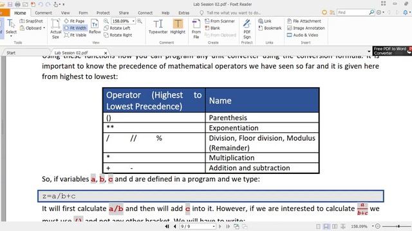Choose Fit Visible view option

pyautogui.click(x=75, y=35)
